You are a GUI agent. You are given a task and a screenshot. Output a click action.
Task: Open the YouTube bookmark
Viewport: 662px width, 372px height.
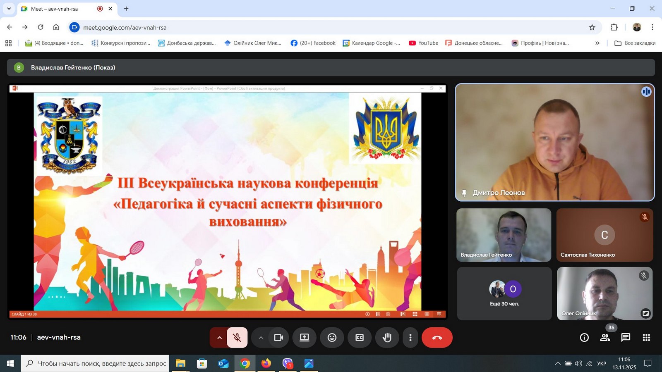423,43
